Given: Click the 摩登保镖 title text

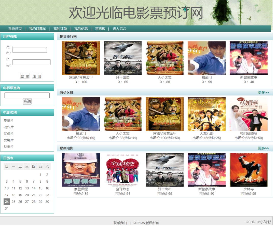Looking at the screenshot, I should (81, 189).
